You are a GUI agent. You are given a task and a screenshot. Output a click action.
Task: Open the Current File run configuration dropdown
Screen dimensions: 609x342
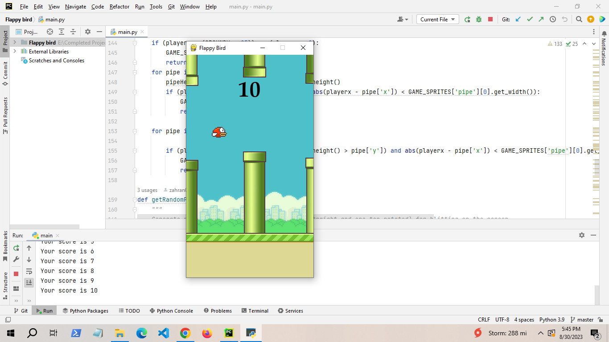(x=436, y=19)
